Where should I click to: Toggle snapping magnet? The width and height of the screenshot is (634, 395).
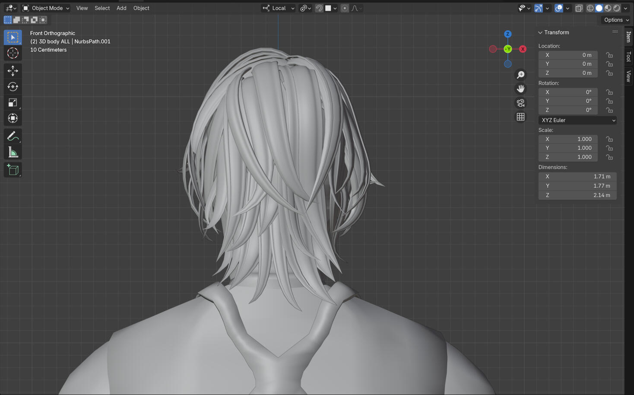319,8
